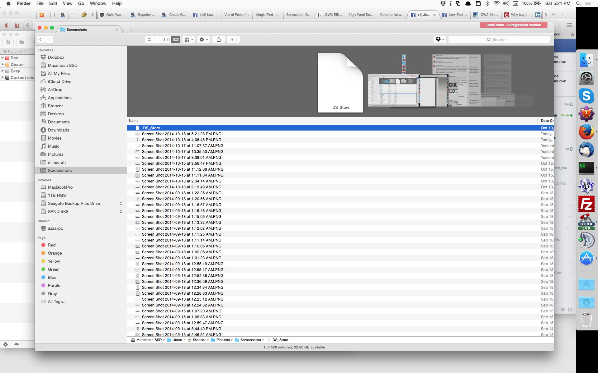
Task: Open the Go menu in the menu bar
Action: pos(81,3)
